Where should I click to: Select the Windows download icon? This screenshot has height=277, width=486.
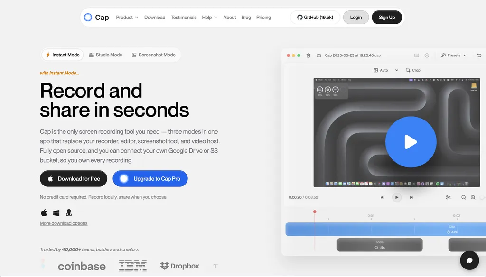[x=56, y=213]
